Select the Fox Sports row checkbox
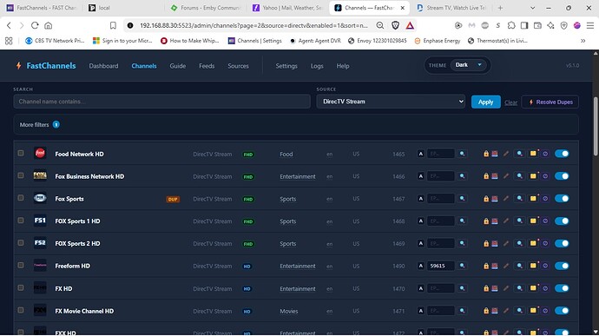599x336 pixels. 21,198
